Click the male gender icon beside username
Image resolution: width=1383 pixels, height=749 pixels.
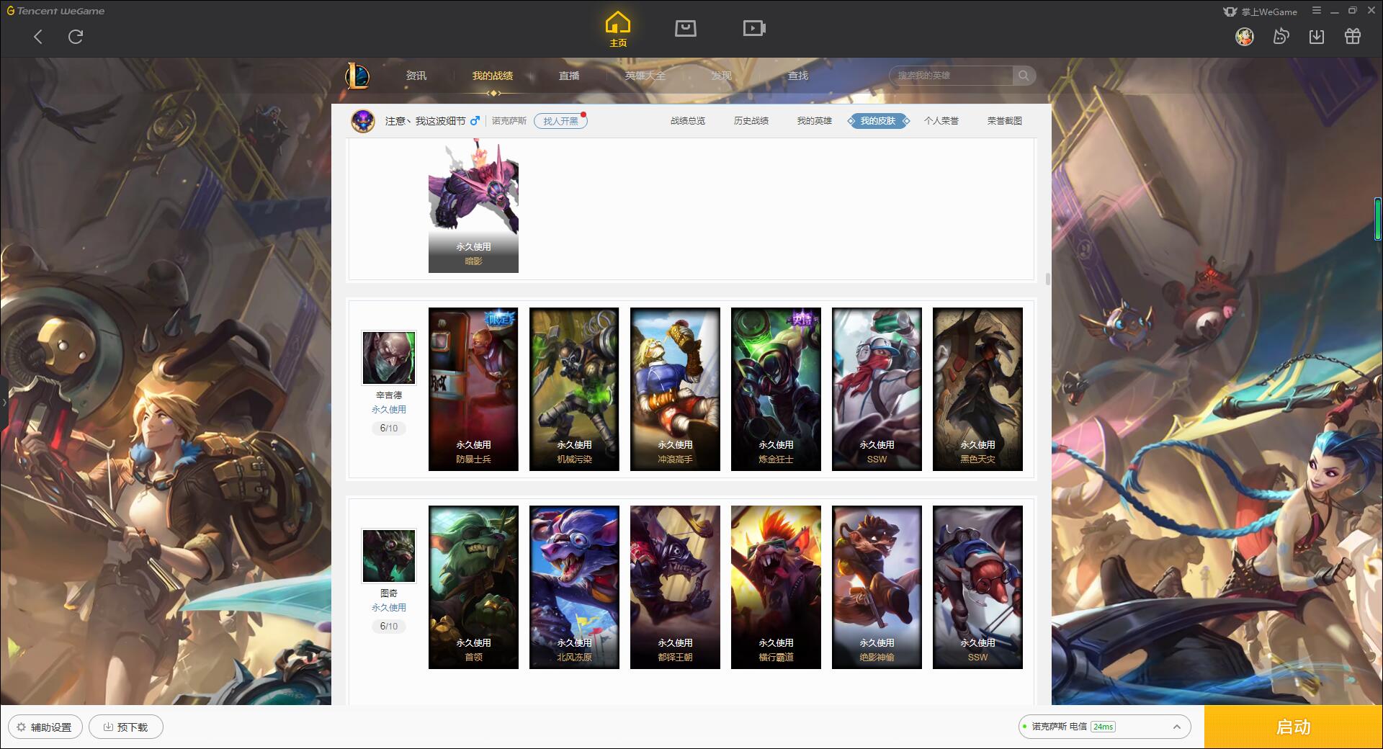click(x=475, y=120)
